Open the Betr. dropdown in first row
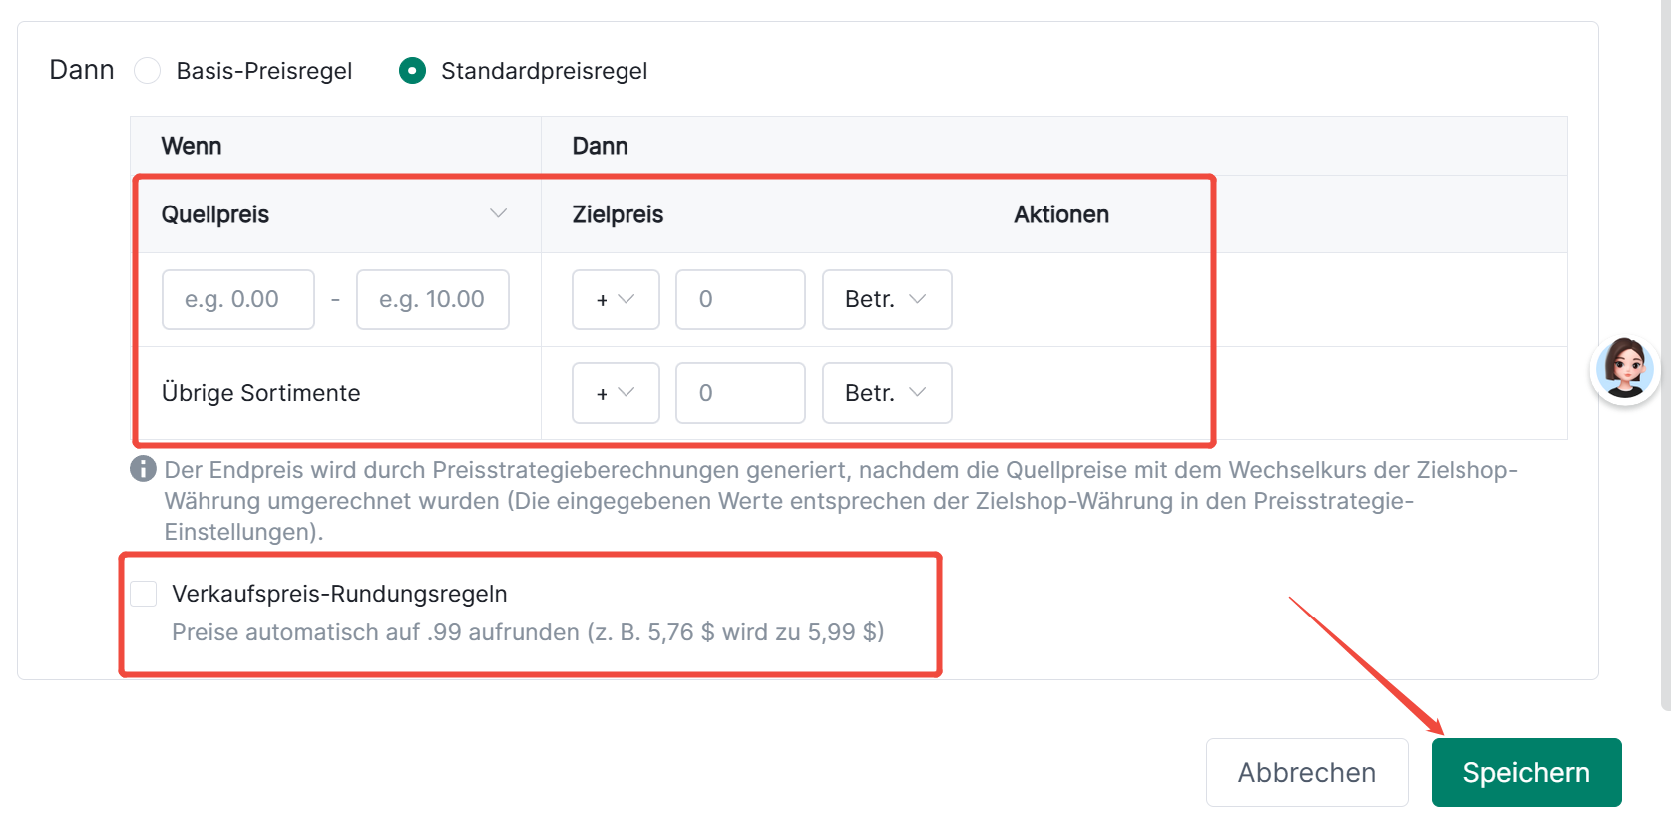 click(887, 299)
